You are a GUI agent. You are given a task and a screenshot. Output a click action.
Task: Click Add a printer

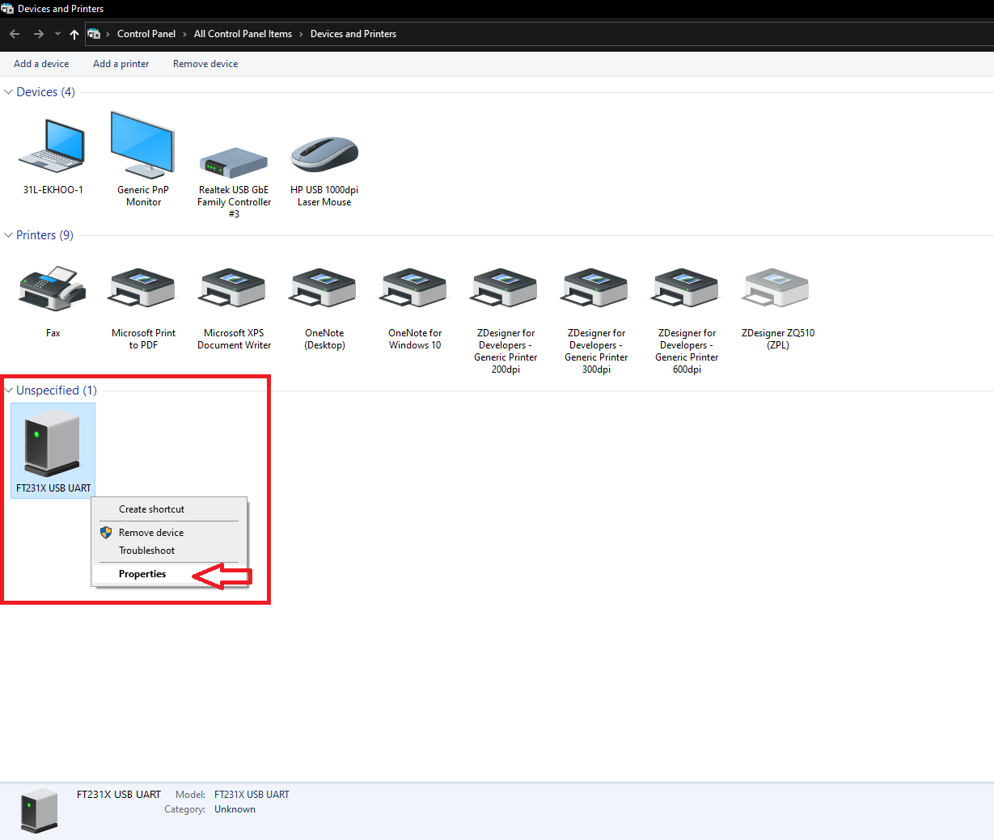point(121,63)
